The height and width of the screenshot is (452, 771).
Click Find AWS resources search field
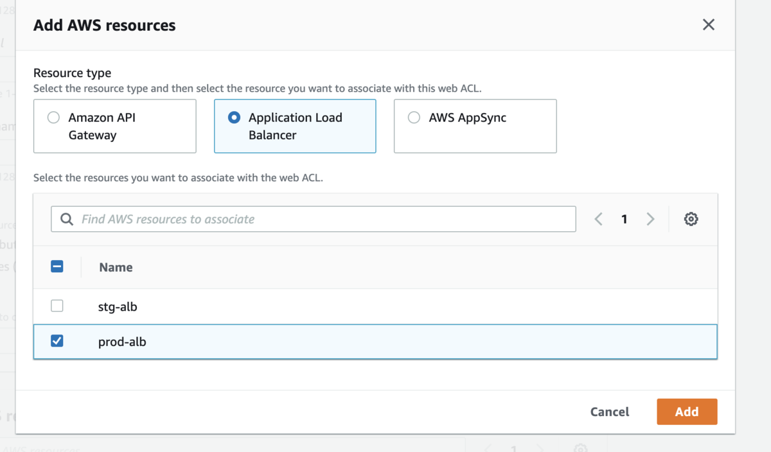tap(321, 219)
